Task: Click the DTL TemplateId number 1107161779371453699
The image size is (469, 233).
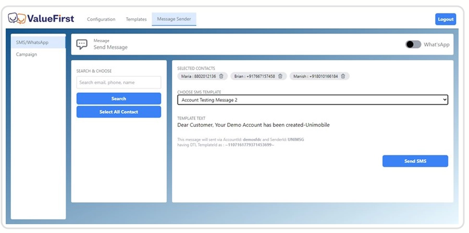Action: pos(250,145)
